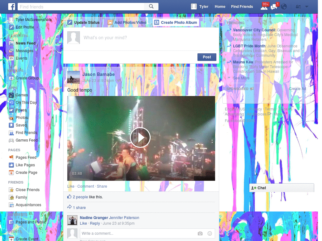Click the Acquaintances list icon
The width and height of the screenshot is (322, 241).
pyautogui.click(x=11, y=205)
